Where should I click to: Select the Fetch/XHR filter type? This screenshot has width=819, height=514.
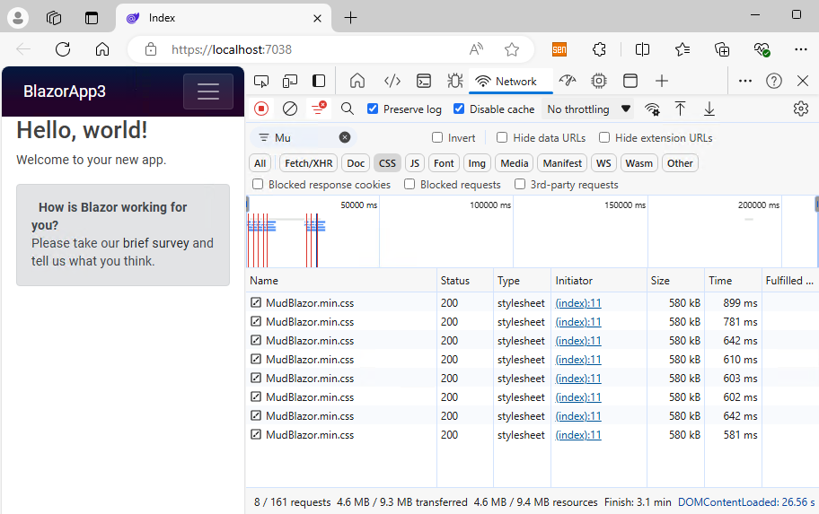309,163
